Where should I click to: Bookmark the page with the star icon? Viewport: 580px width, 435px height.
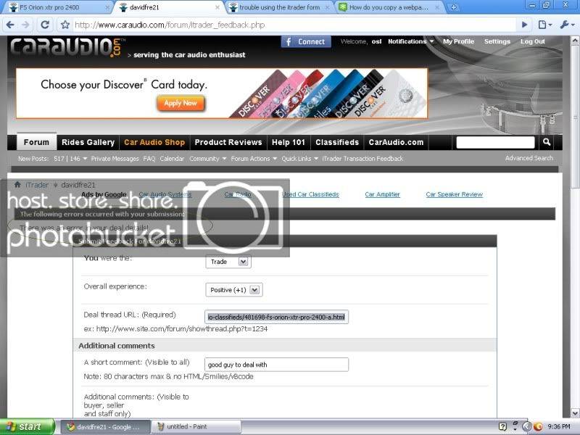click(x=65, y=25)
